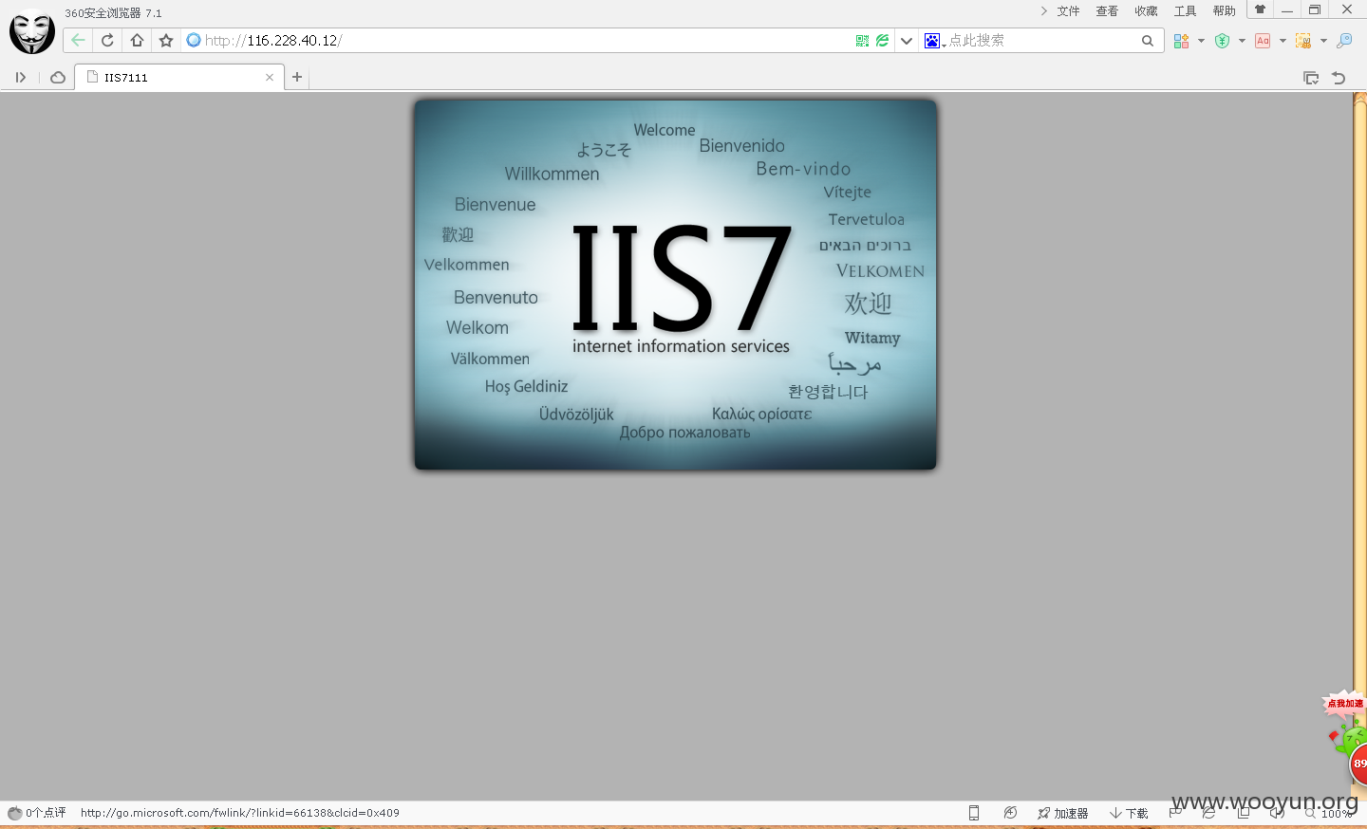
Task: Go back with the green arrow
Action: [x=78, y=40]
